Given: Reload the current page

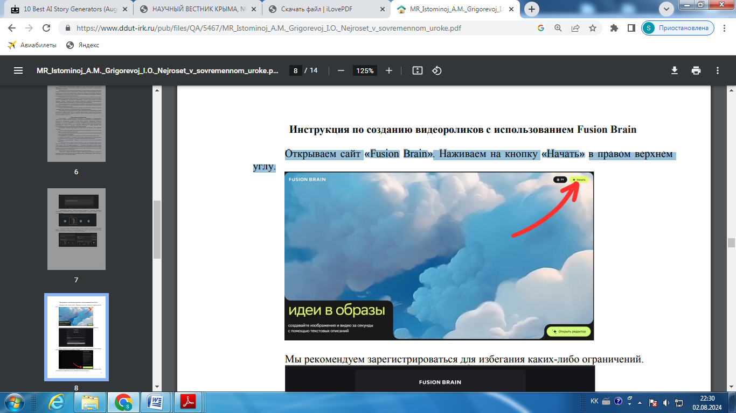Looking at the screenshot, I should [46, 28].
